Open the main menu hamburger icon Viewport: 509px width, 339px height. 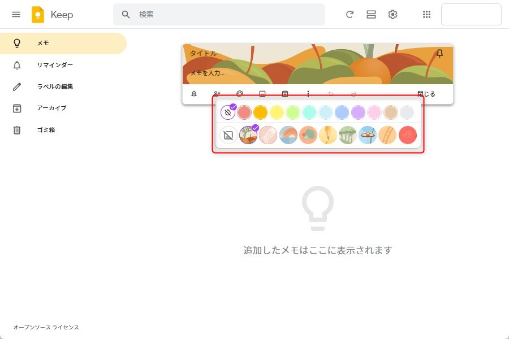click(x=16, y=14)
